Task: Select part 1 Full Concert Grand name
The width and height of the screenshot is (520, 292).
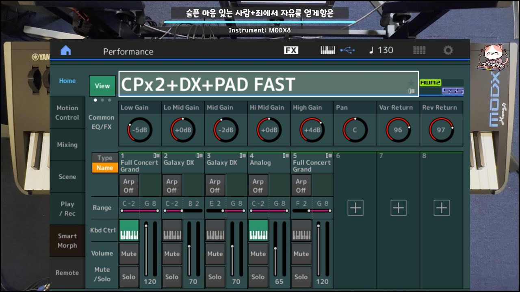Action: tap(140, 166)
